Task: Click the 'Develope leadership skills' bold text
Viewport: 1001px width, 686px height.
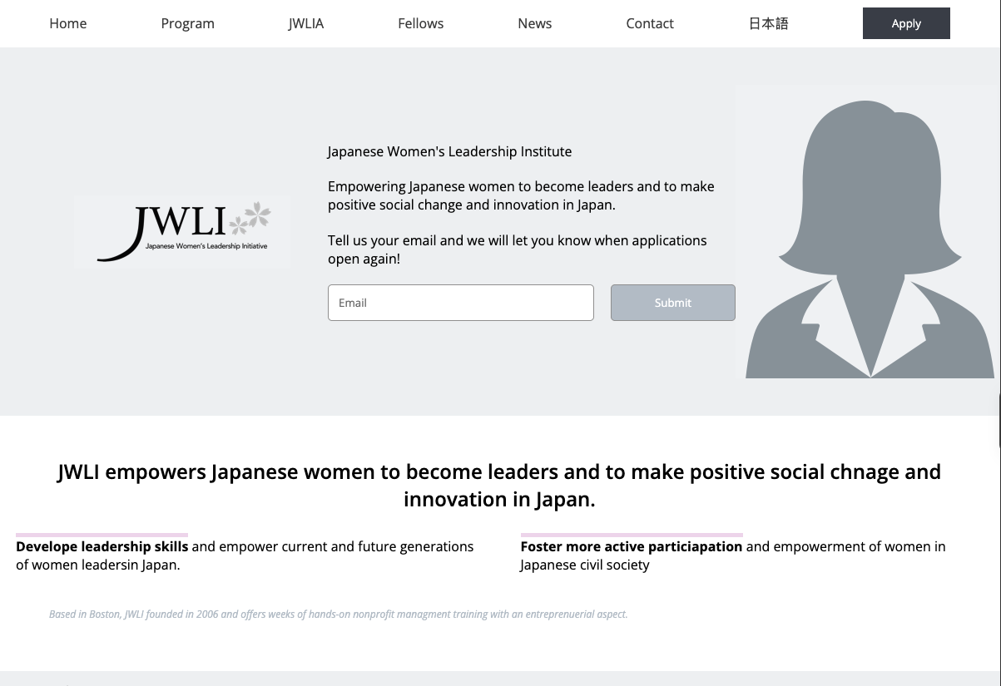Action: coord(102,546)
